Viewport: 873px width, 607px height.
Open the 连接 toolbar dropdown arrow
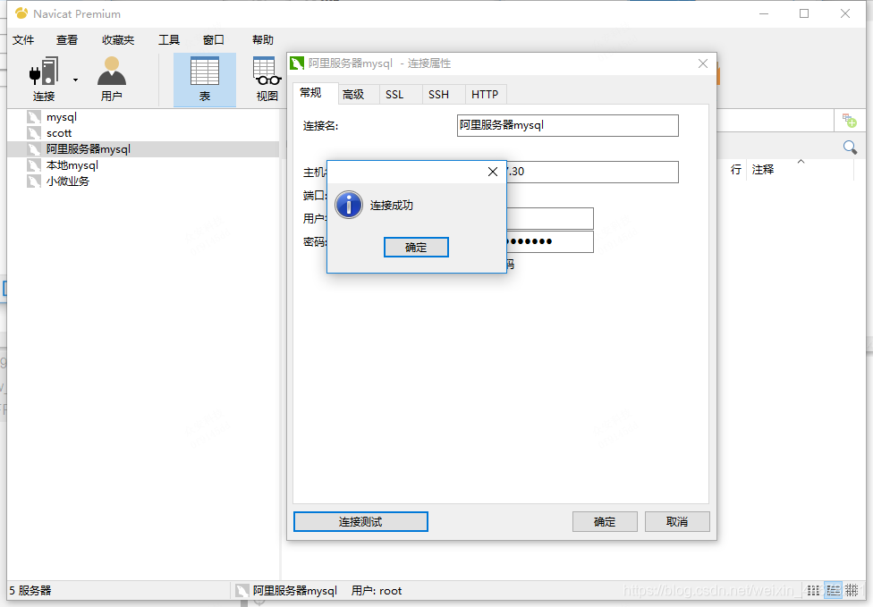click(x=75, y=80)
